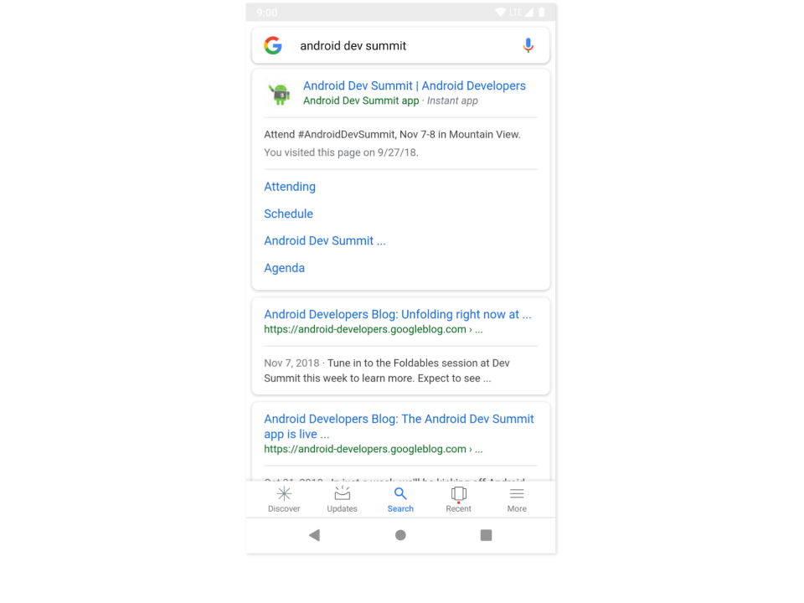Open the Schedule sitelink
This screenshot has height=603, width=804.
[288, 214]
